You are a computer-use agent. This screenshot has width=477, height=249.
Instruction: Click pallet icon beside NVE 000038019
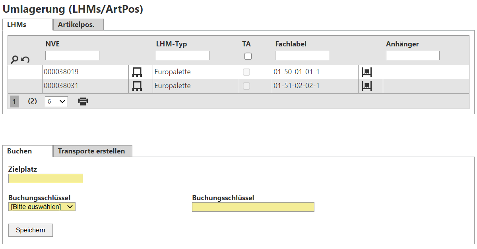[x=137, y=72]
